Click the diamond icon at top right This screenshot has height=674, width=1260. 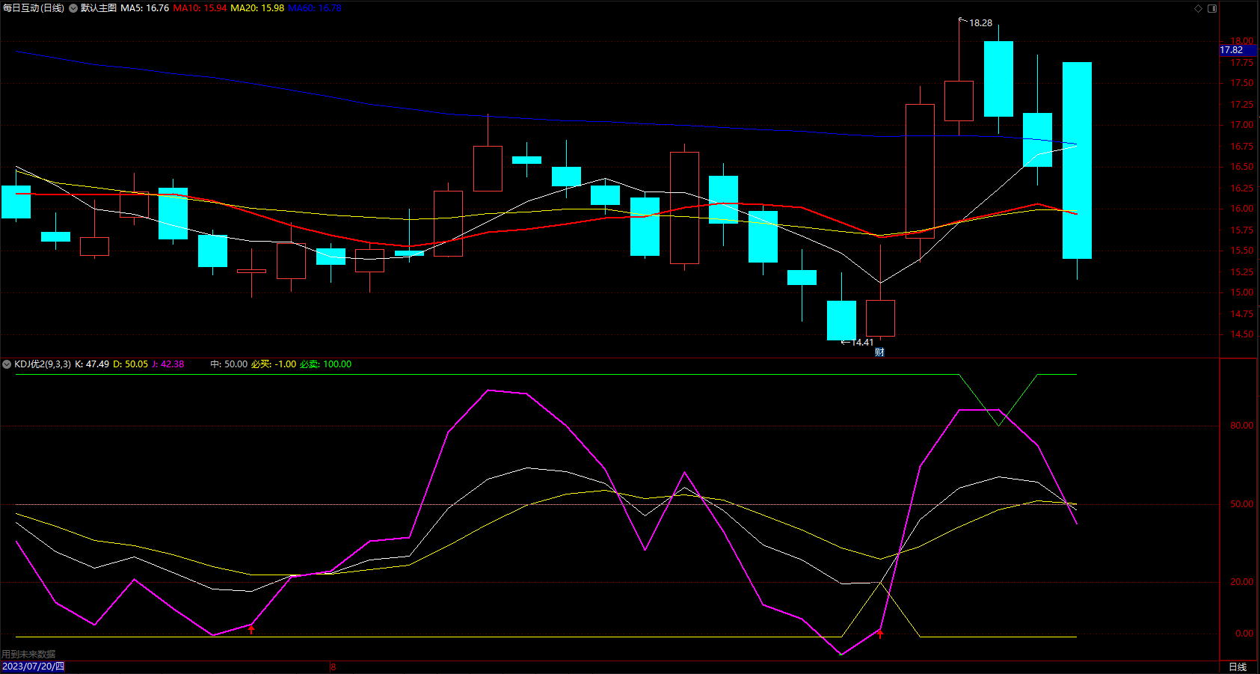click(1198, 8)
